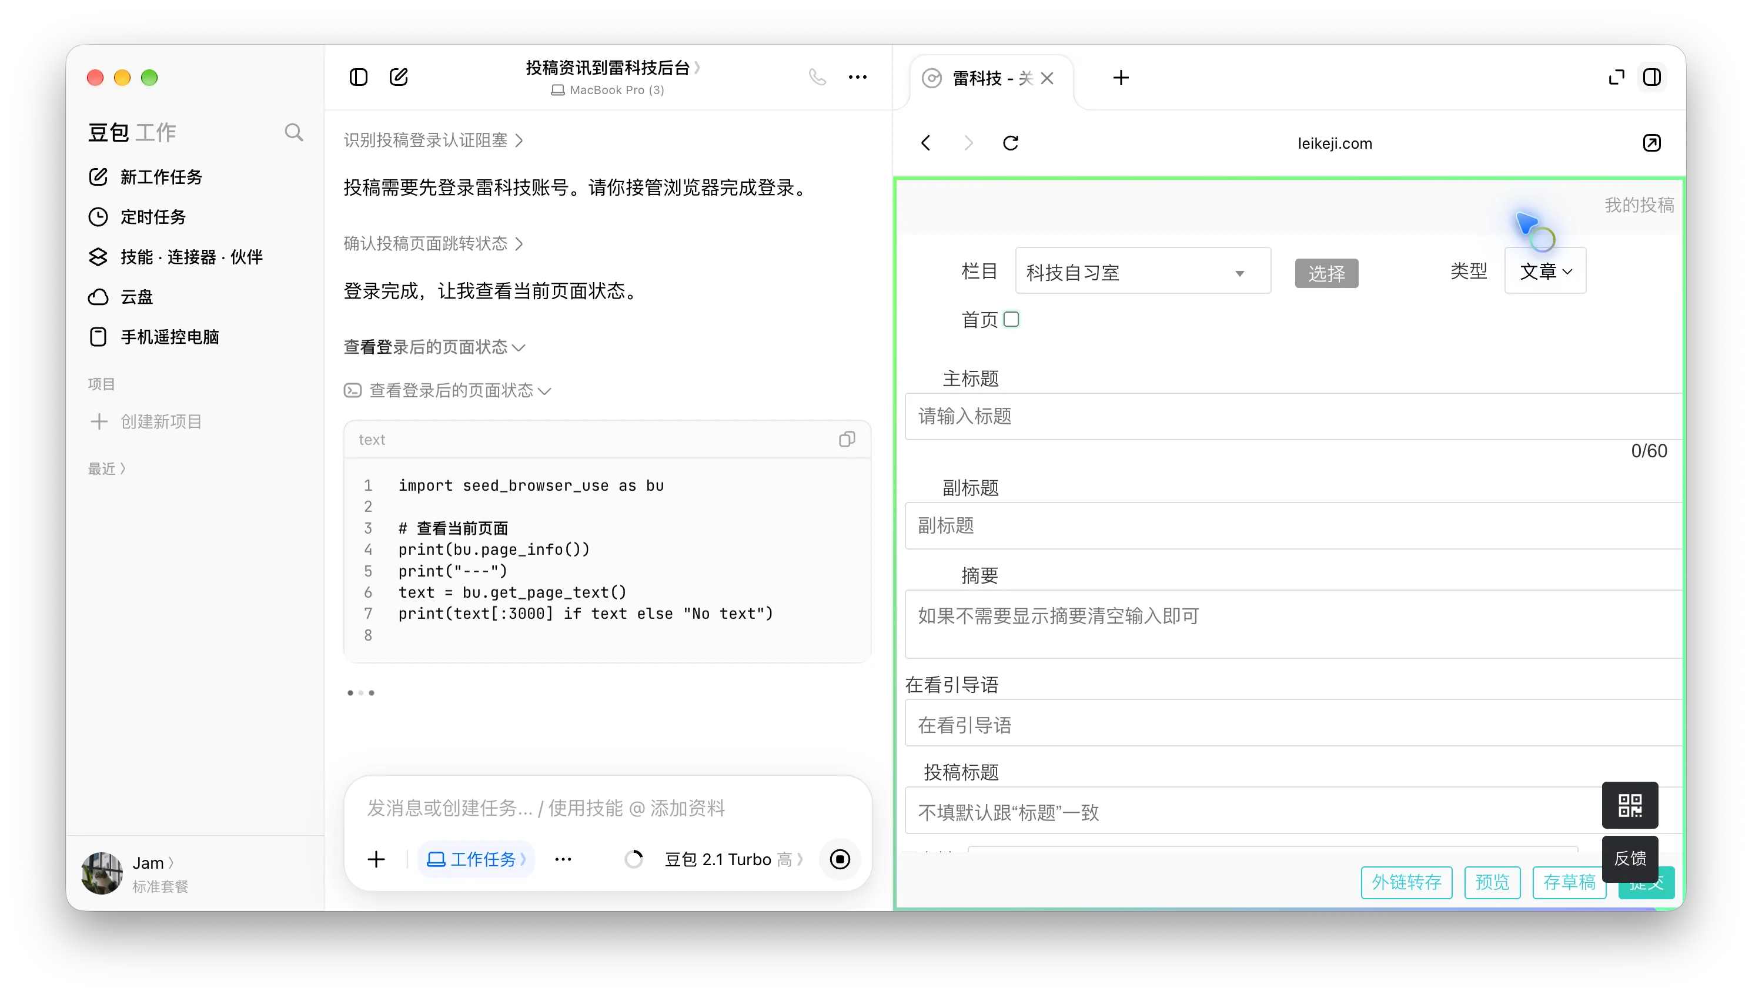
Task: Click the 主标题 input field
Action: click(x=1293, y=416)
